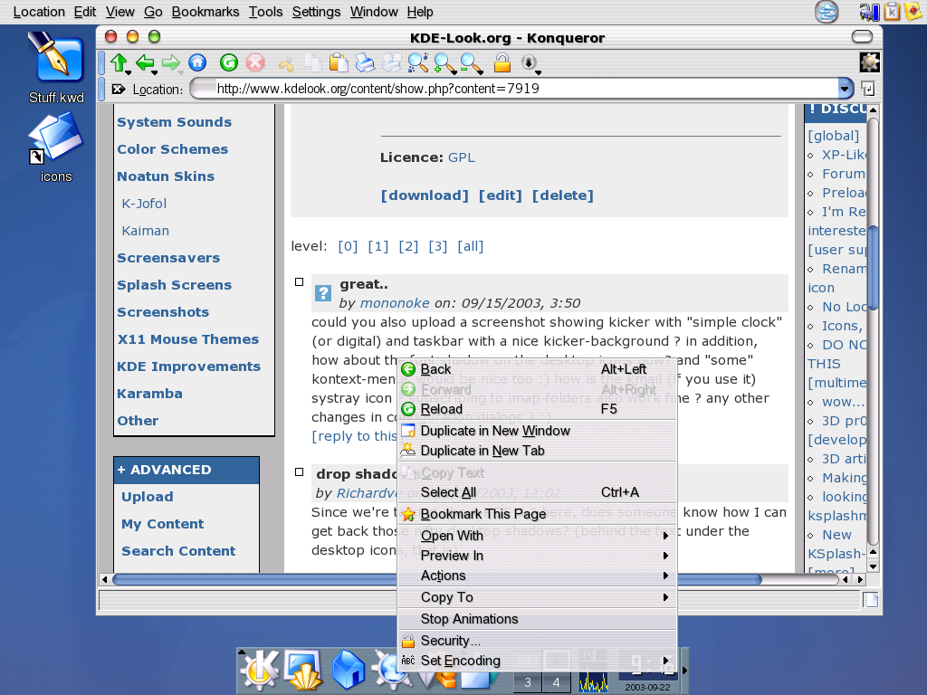Click the Back arrow in the toolbar

(x=144, y=62)
